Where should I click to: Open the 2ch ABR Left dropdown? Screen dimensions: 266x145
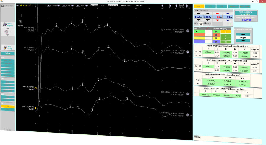17,6
